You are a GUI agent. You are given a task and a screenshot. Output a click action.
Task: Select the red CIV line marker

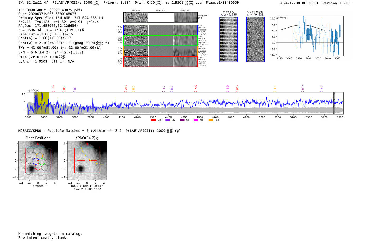click(x=195, y=88)
